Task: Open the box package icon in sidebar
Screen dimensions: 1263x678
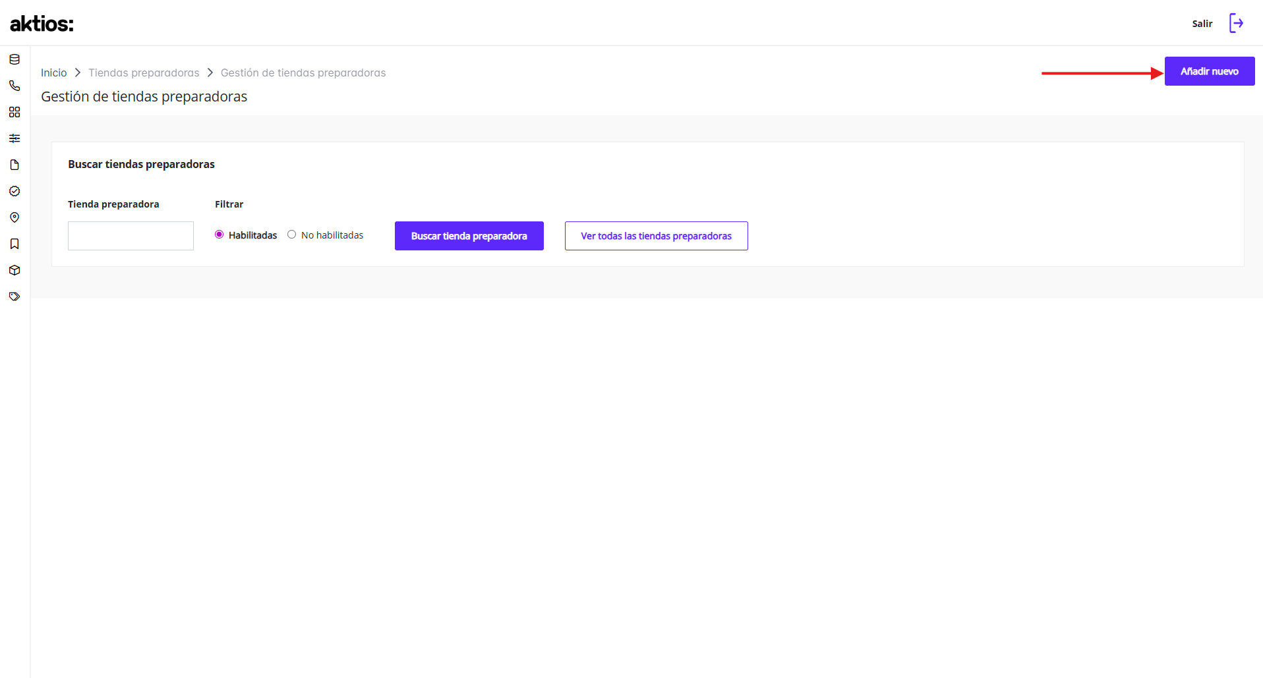Action: (15, 270)
